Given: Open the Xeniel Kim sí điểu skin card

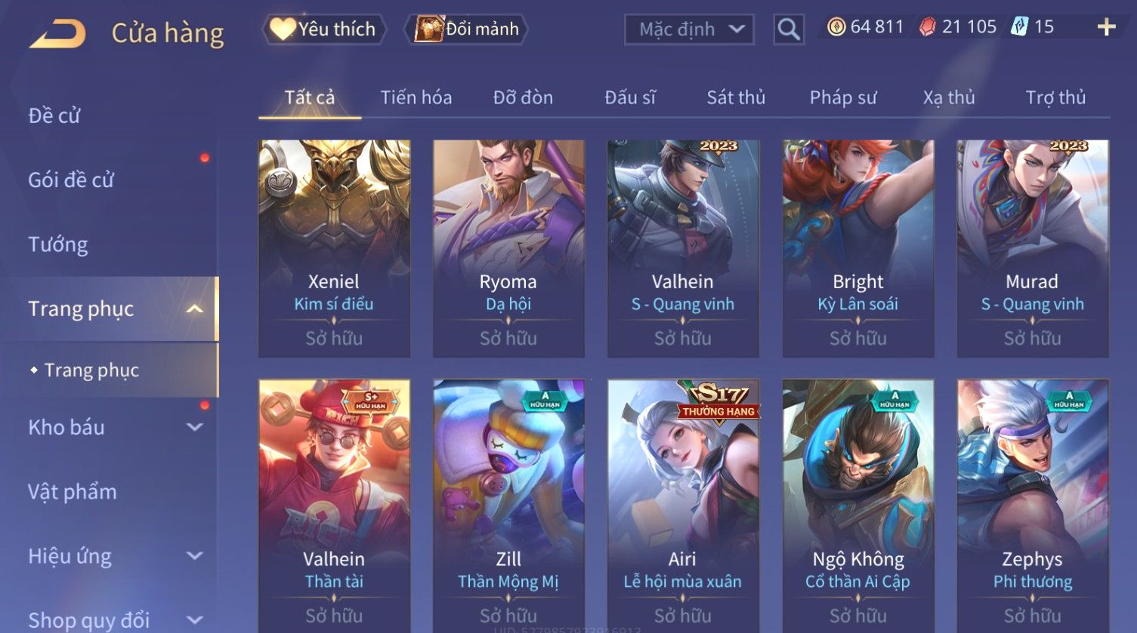Looking at the screenshot, I should coord(334,248).
